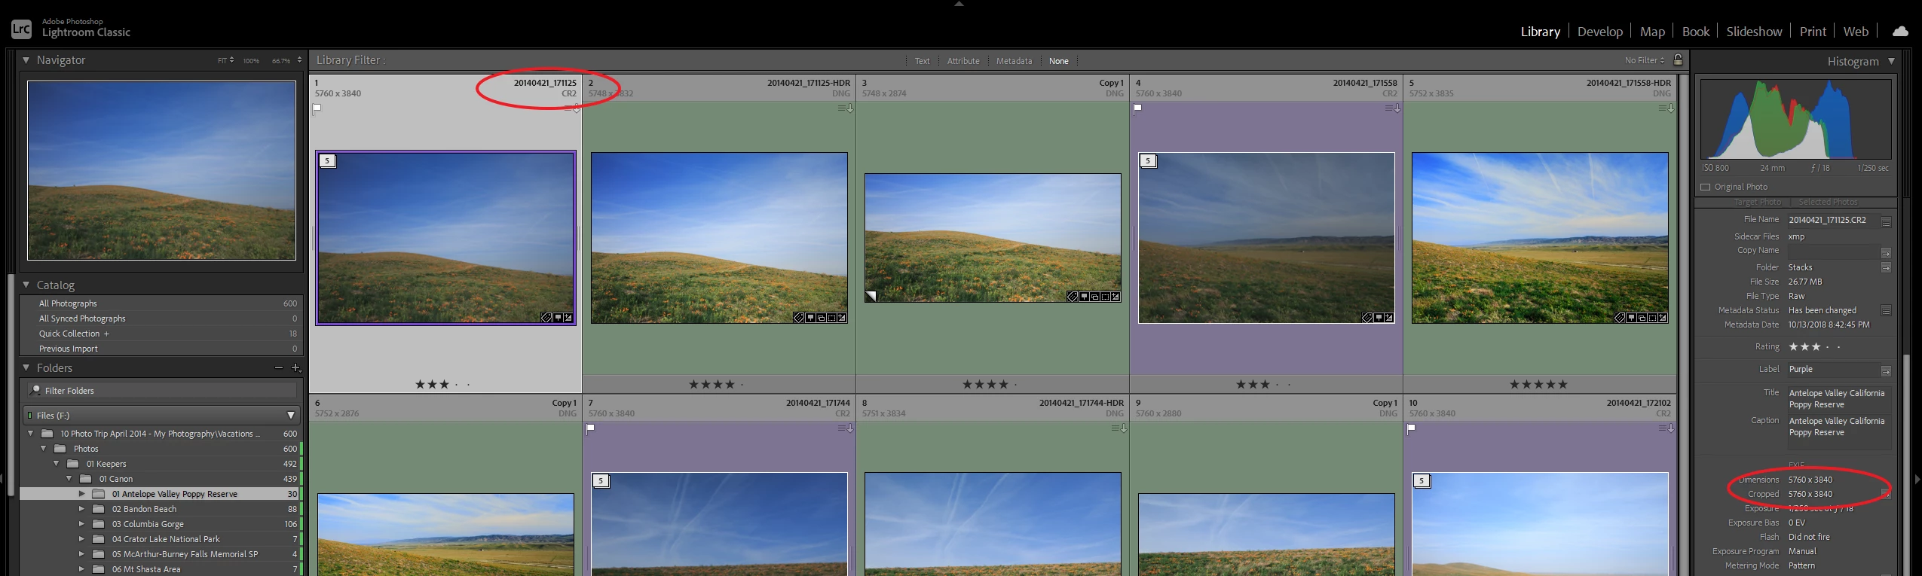
Task: Click the Label go-to arrow icon
Action: click(1886, 370)
